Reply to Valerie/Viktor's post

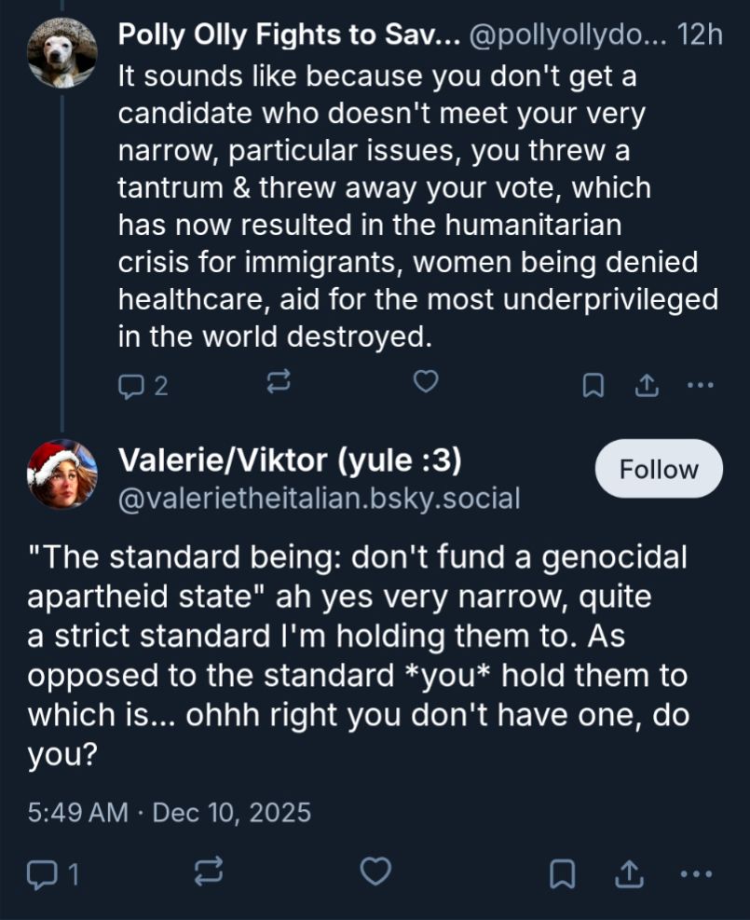pos(44,873)
